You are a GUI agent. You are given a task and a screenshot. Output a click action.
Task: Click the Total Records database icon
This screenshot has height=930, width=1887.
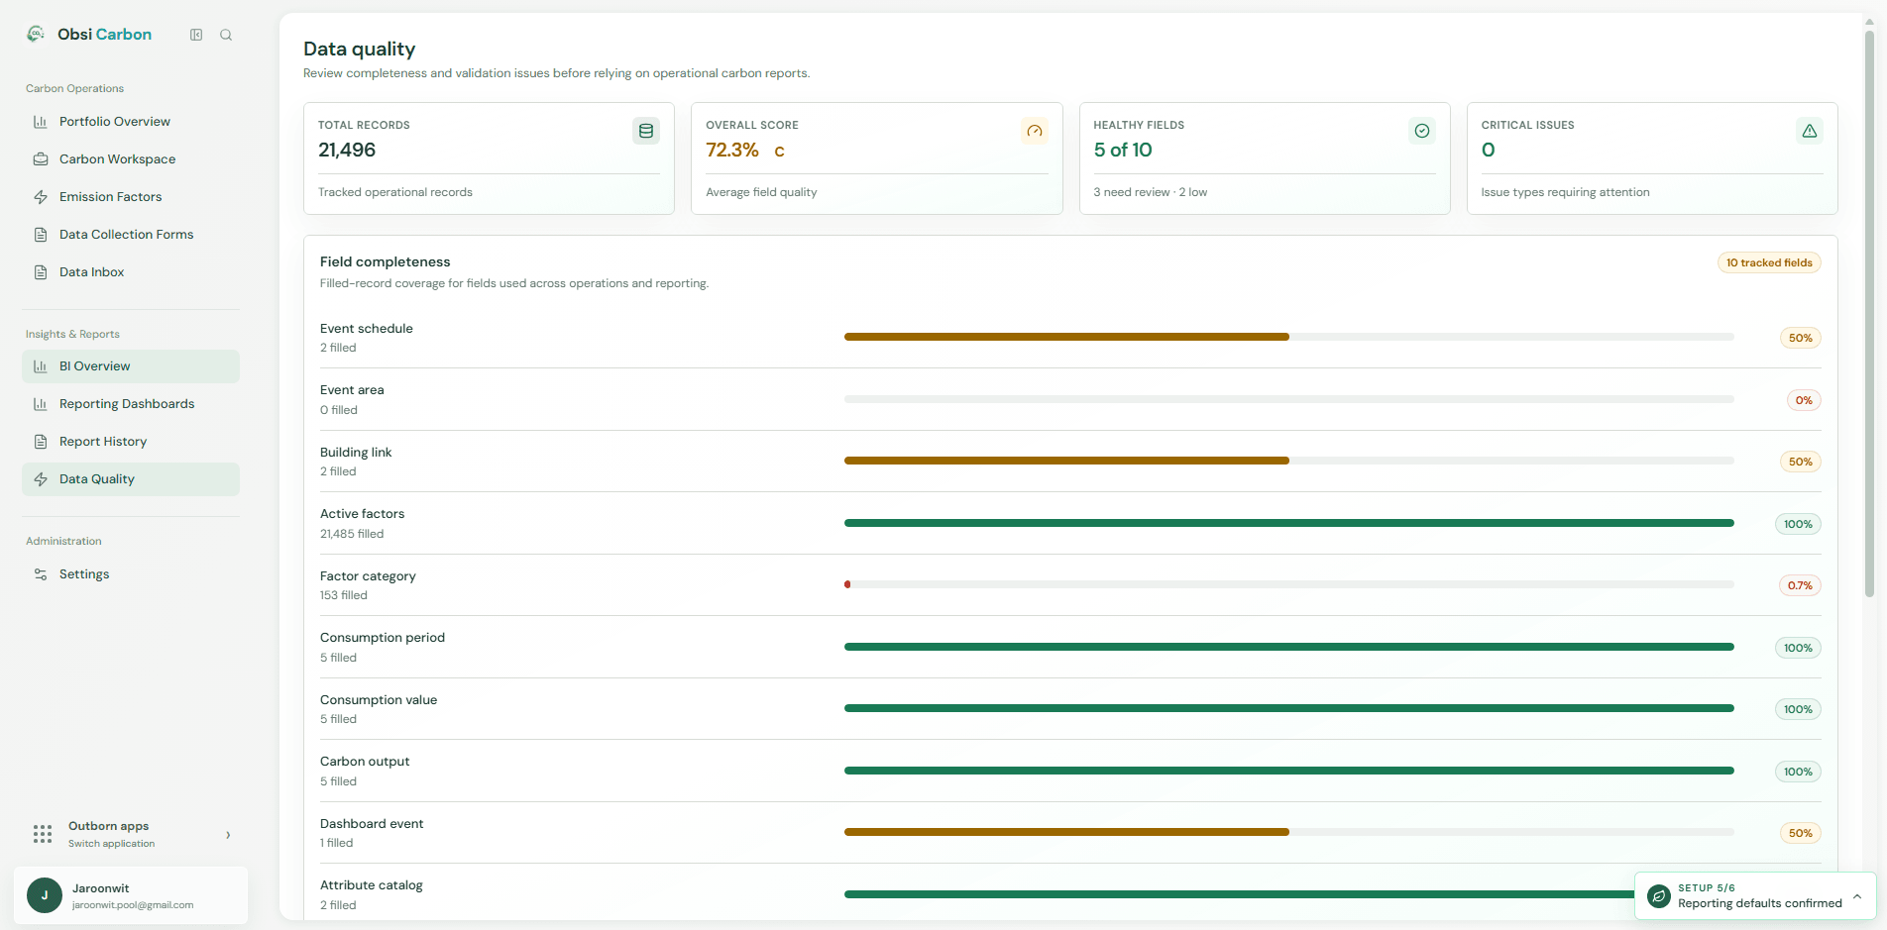pyautogui.click(x=646, y=131)
